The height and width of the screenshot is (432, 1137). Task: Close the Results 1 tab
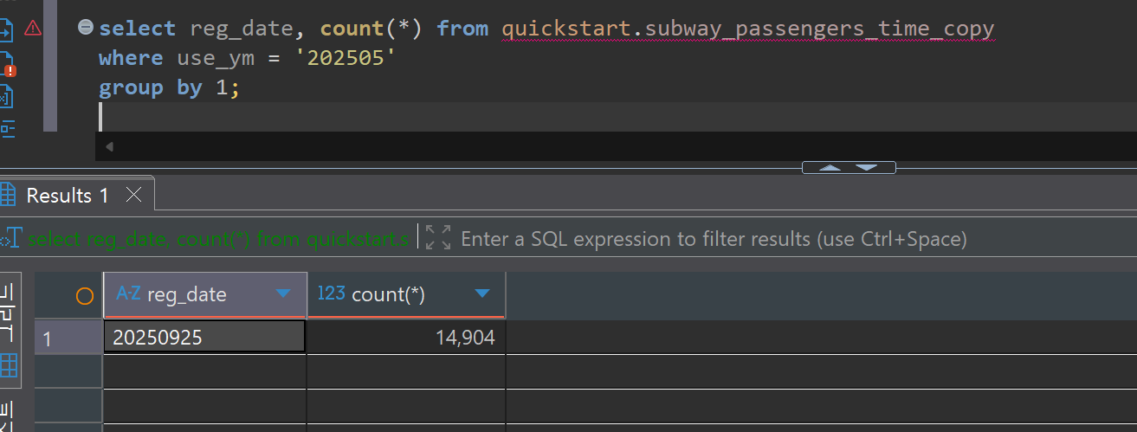pyautogui.click(x=133, y=196)
